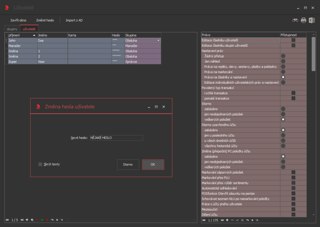Toggle Automatické odhlašování checkbox
The height and width of the screenshot is (227, 320).
(x=293, y=188)
